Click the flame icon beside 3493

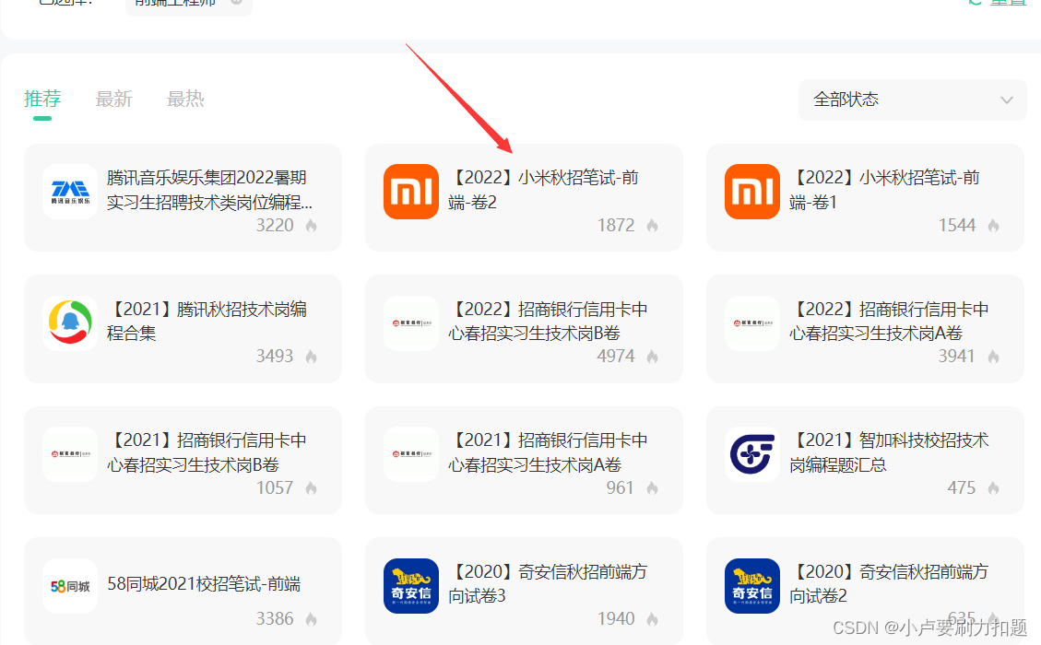(x=312, y=357)
